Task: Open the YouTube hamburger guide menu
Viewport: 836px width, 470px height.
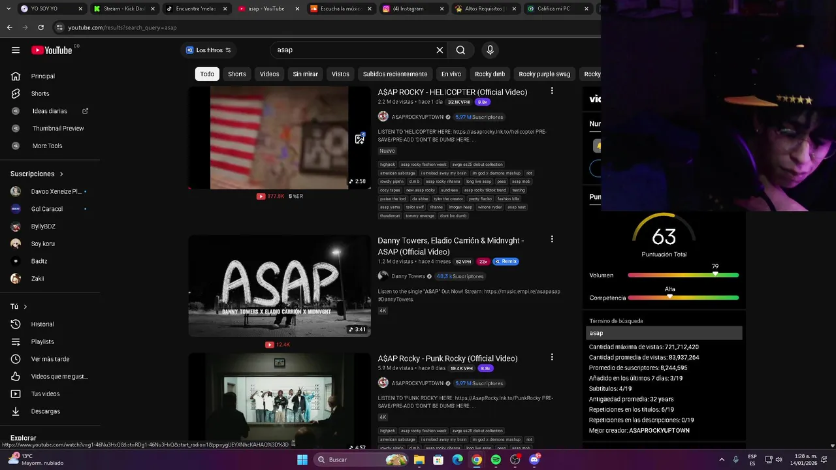Action: point(16,50)
